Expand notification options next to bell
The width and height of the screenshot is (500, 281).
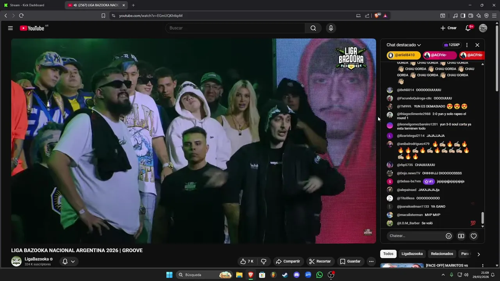click(x=73, y=261)
